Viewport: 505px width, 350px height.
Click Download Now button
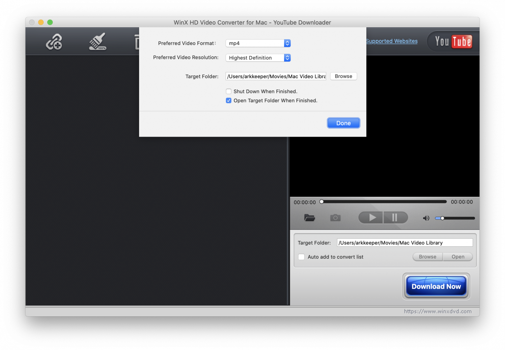[436, 286]
